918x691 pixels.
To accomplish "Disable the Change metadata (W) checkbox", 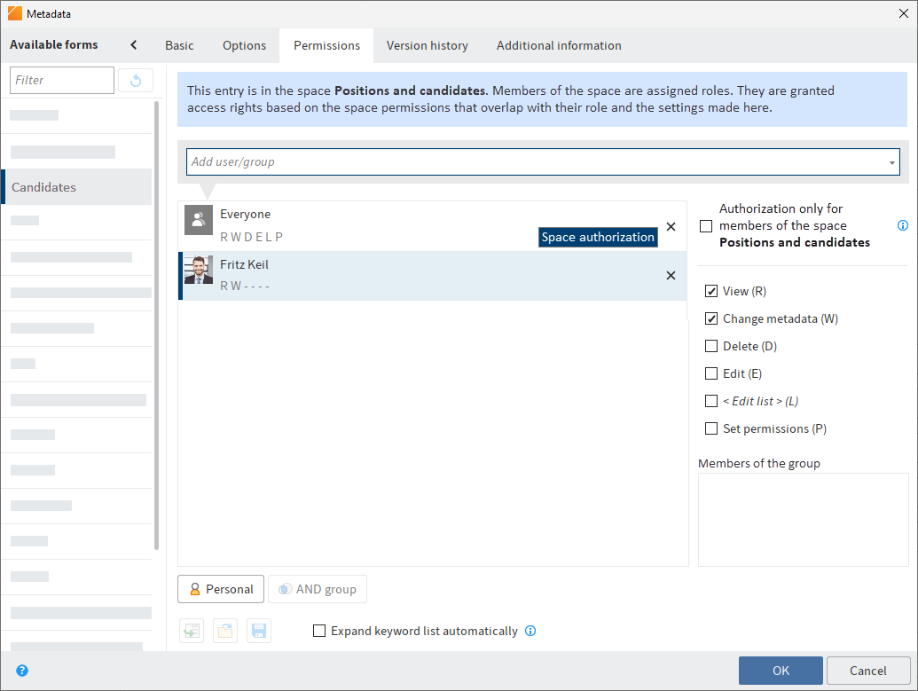I will [710, 318].
